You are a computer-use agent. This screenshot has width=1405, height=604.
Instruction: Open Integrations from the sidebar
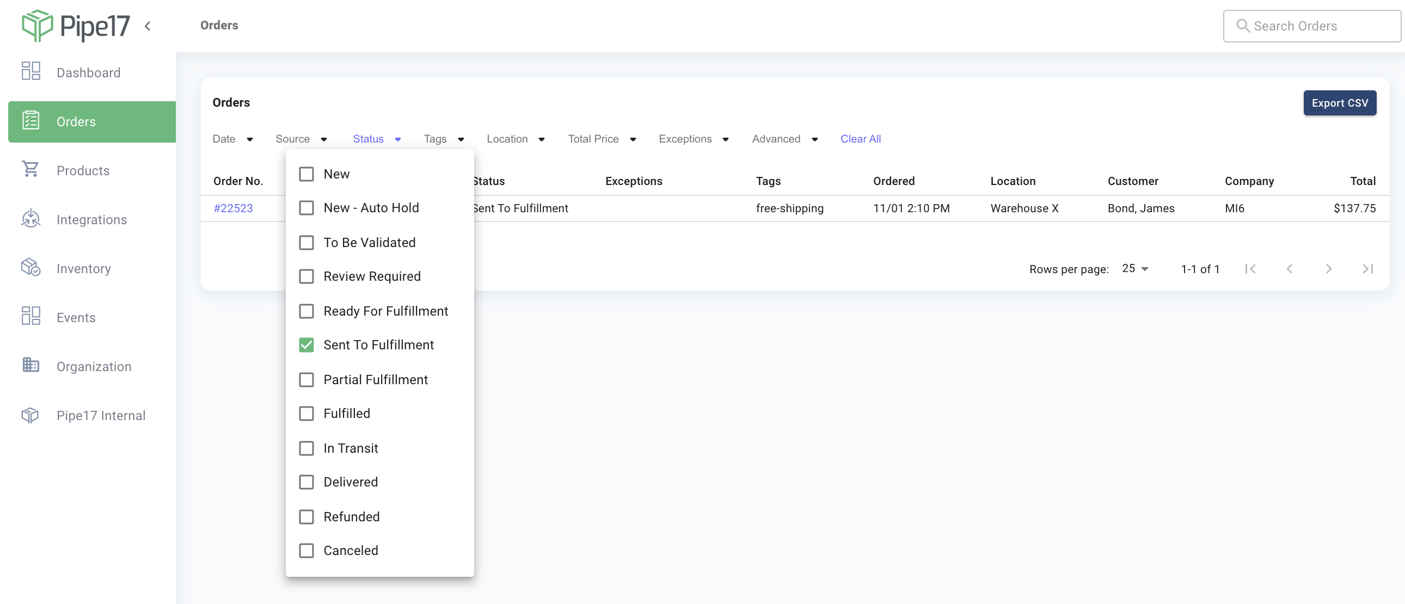pos(91,219)
